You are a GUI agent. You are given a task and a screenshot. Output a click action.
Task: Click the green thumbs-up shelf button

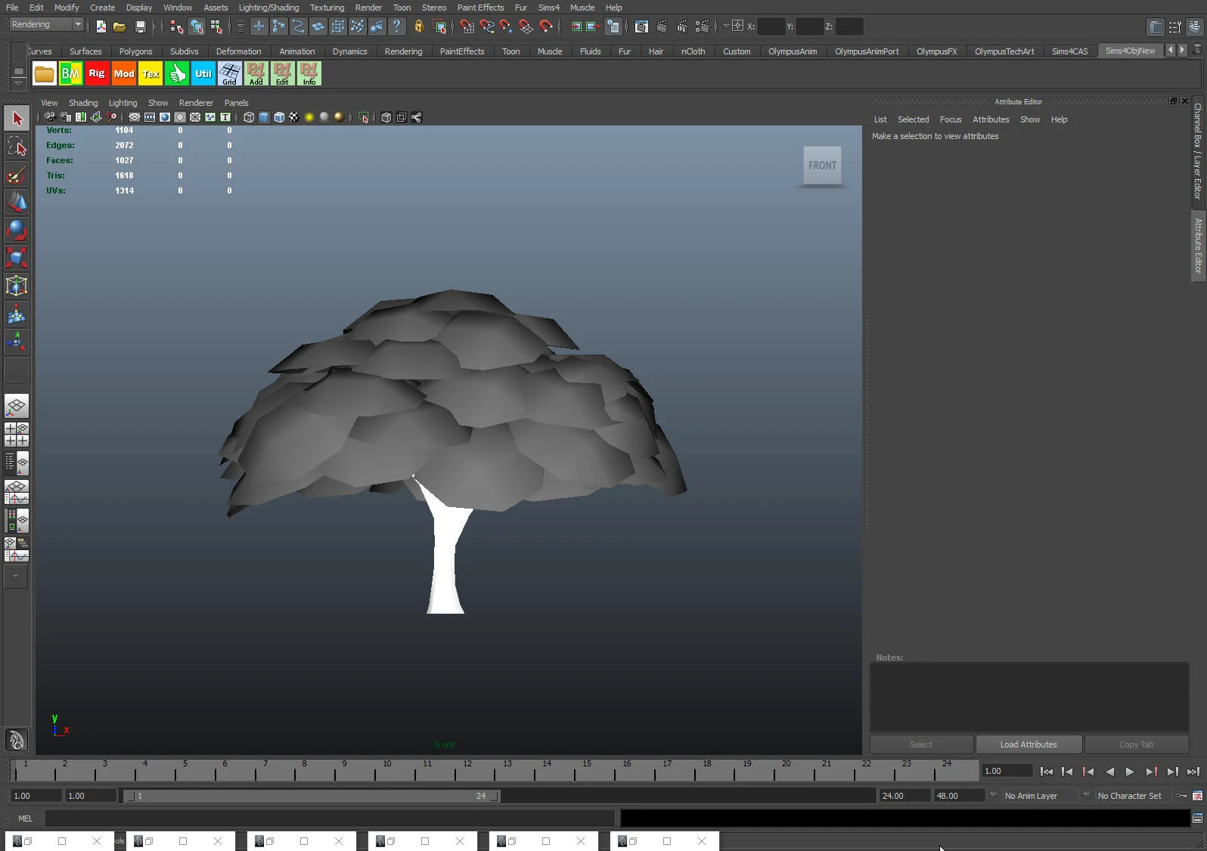pyautogui.click(x=177, y=73)
